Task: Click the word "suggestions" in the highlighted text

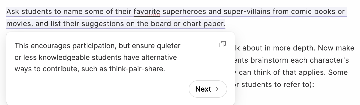Action: [103, 24]
